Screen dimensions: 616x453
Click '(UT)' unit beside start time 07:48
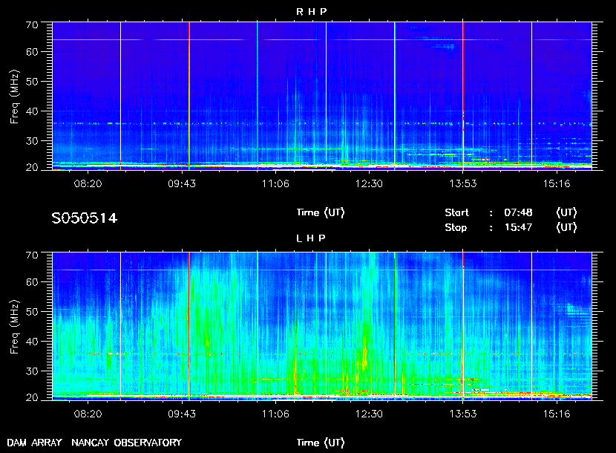[566, 212]
